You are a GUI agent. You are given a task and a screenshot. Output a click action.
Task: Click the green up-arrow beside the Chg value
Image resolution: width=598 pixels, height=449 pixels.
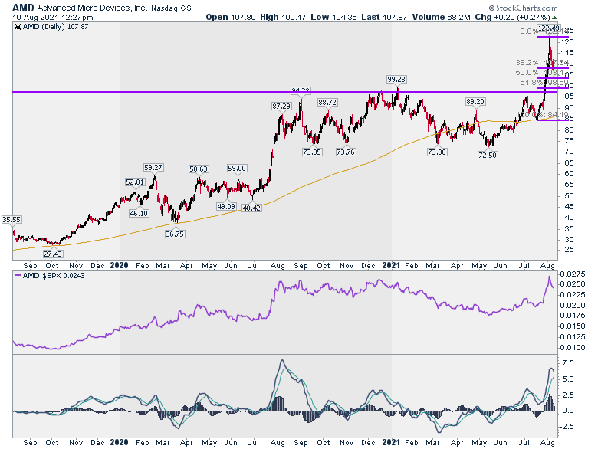[554, 18]
